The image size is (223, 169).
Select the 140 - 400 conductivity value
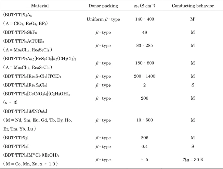pyautogui.click(x=144, y=19)
